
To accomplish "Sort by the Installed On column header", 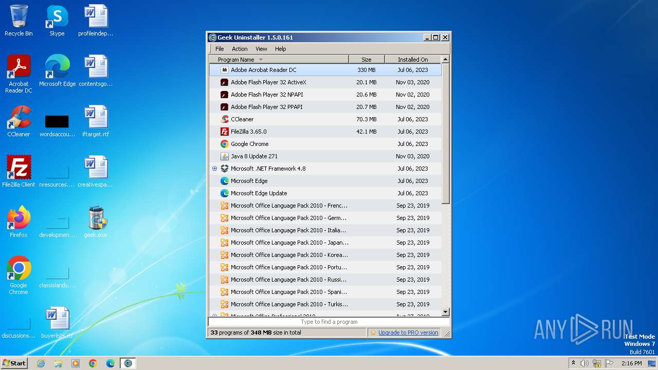I will point(413,60).
